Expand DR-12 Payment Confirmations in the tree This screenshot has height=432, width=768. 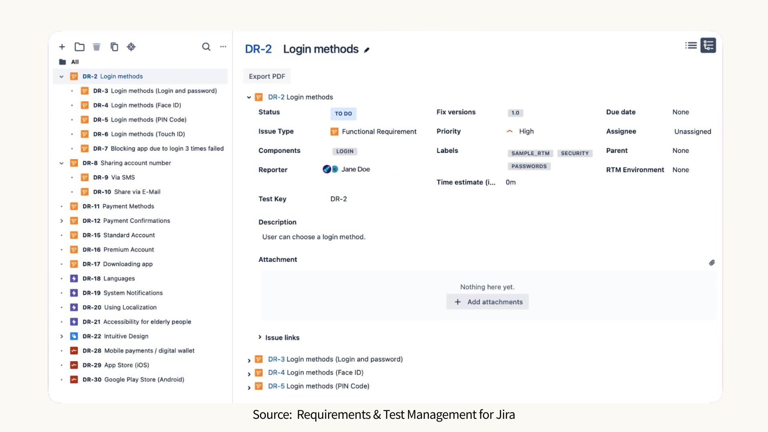(x=61, y=221)
